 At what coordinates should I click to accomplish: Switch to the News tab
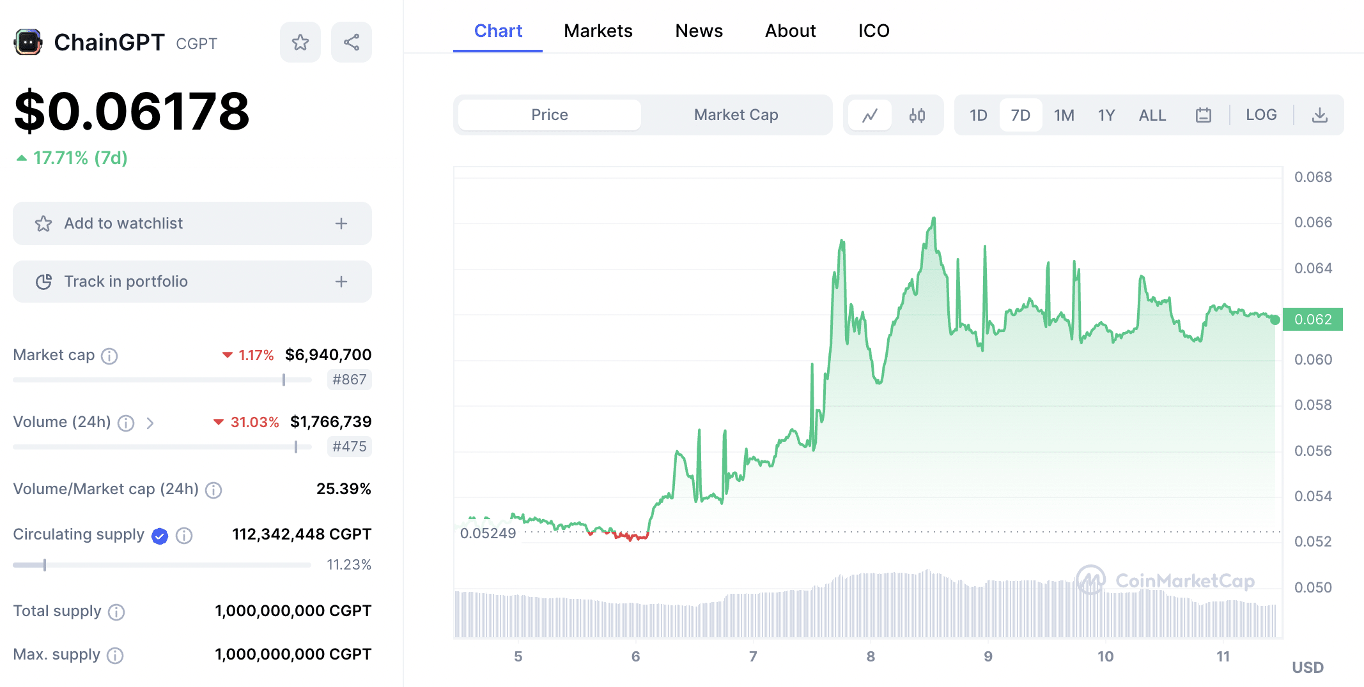point(699,31)
